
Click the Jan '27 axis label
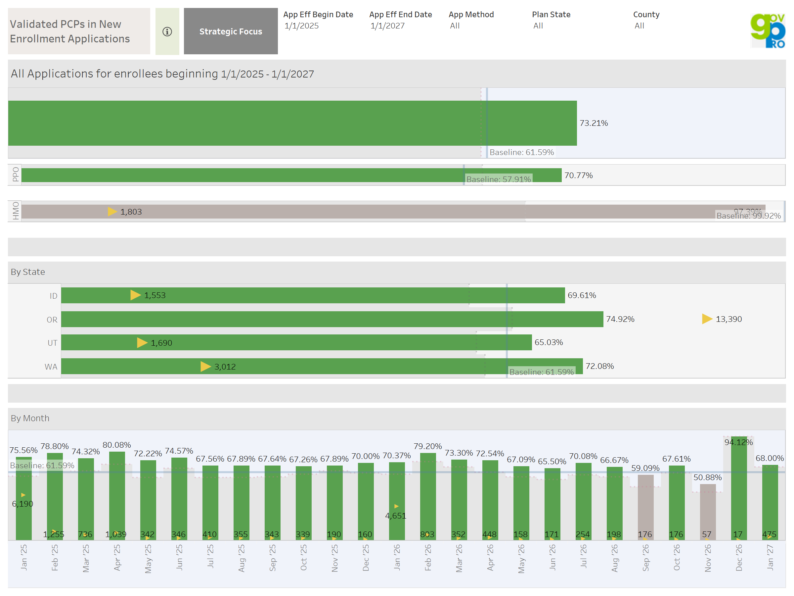click(770, 557)
